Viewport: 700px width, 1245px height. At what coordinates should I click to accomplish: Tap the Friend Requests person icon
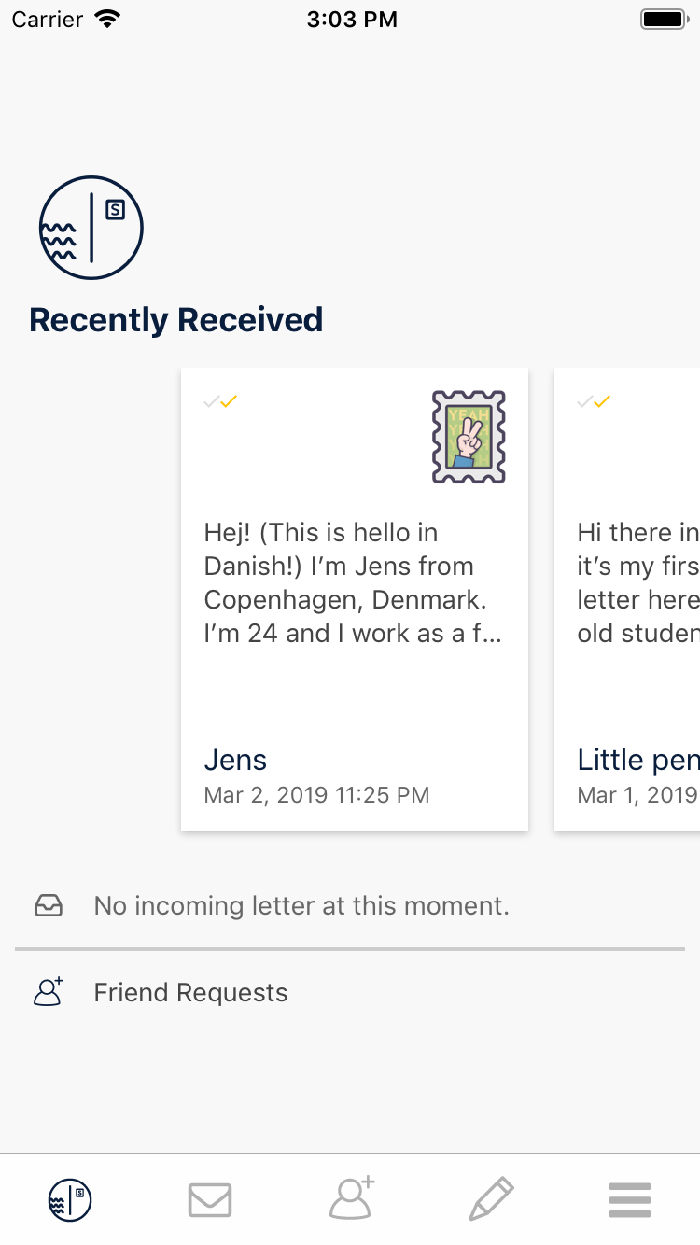click(49, 992)
